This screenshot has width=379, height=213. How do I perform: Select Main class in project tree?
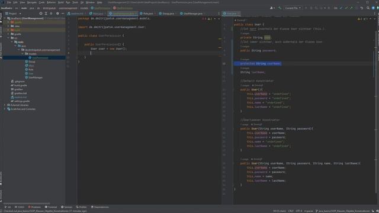(x=30, y=66)
